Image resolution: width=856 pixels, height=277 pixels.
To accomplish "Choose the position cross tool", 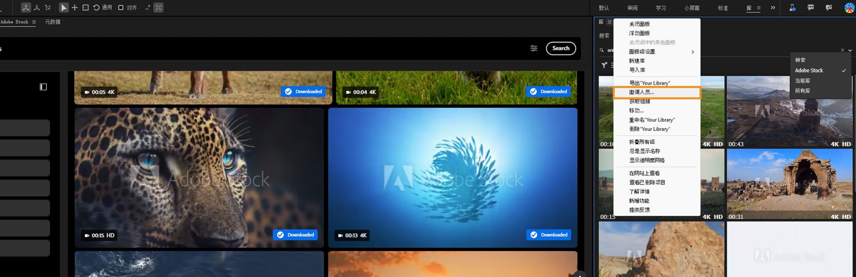I will pos(74,8).
